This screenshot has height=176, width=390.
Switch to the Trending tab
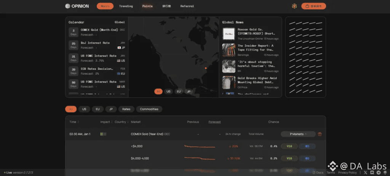click(x=126, y=6)
